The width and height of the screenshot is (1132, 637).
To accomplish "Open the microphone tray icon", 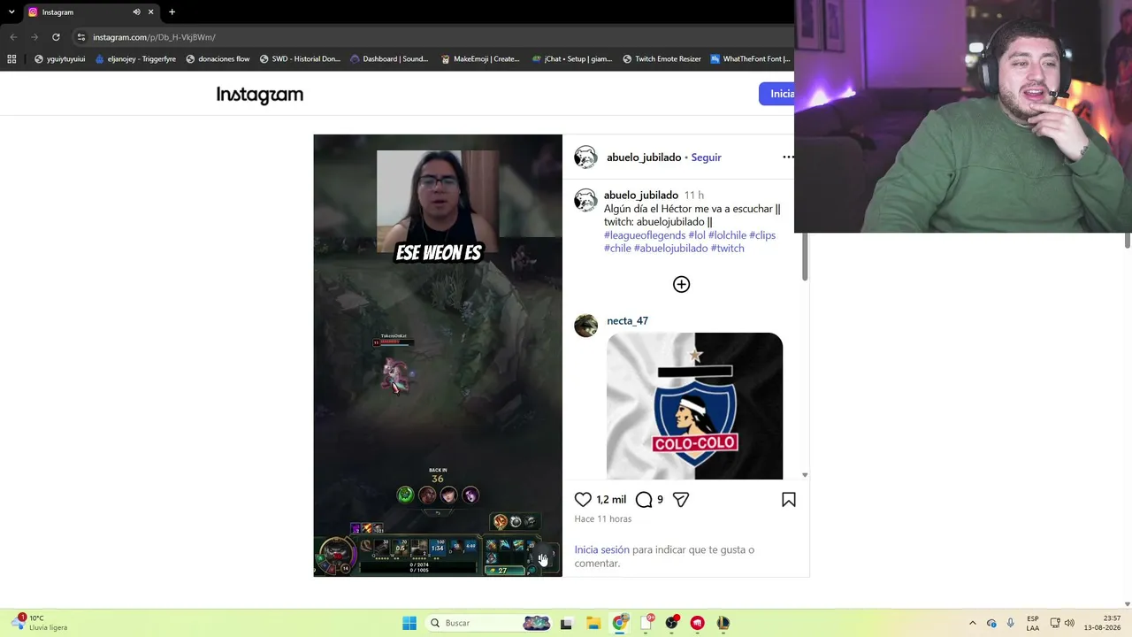I will [1010, 623].
